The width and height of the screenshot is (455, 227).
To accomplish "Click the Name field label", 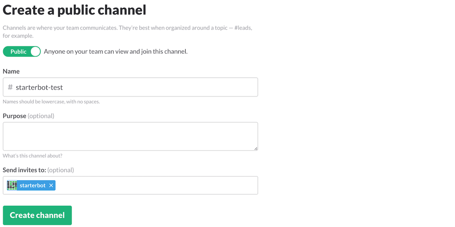I will click(x=11, y=71).
